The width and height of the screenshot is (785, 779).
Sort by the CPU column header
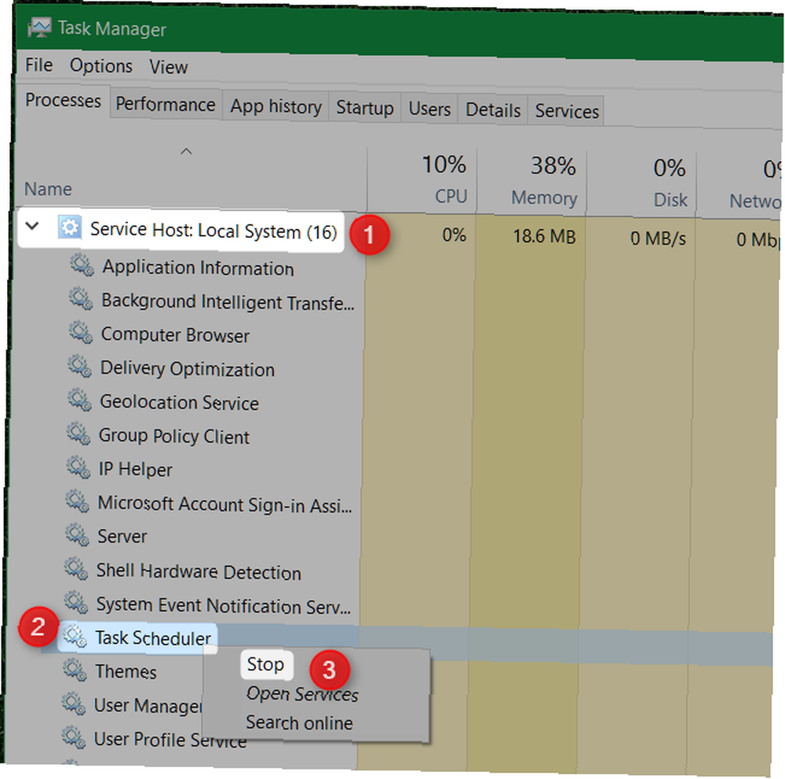pos(451,196)
